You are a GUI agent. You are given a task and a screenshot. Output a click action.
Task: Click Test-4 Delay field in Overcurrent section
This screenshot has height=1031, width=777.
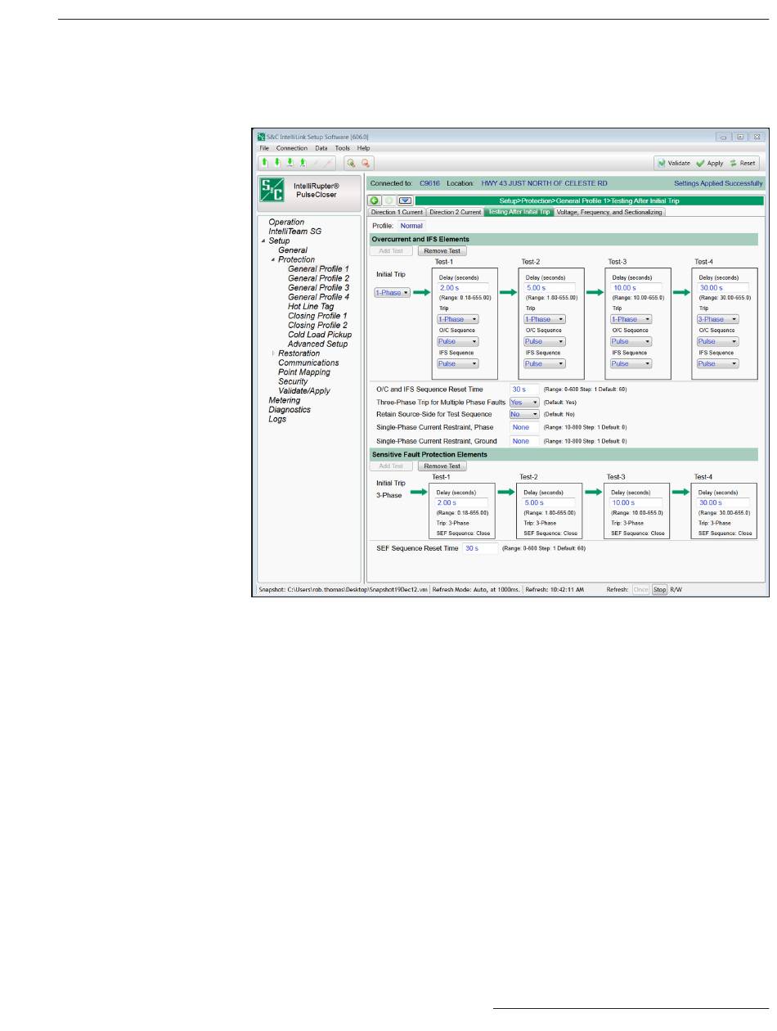click(722, 289)
